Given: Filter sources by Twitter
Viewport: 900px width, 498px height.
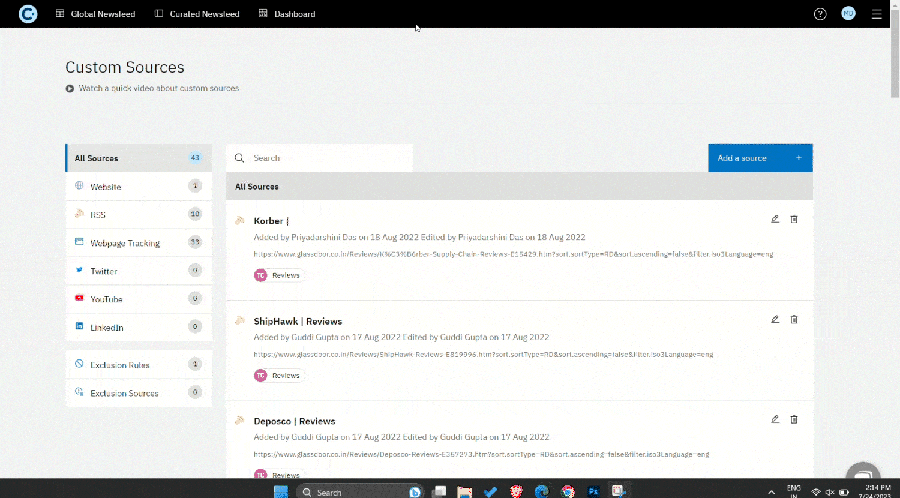Looking at the screenshot, I should pos(139,271).
